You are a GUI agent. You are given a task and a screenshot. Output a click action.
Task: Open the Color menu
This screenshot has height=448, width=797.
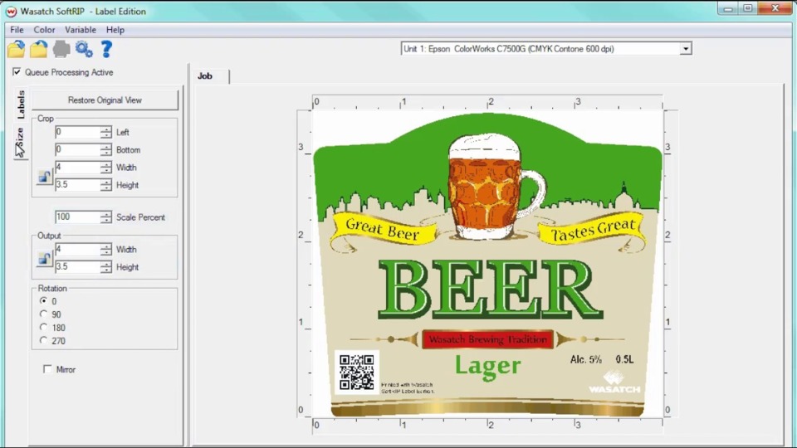pyautogui.click(x=44, y=30)
